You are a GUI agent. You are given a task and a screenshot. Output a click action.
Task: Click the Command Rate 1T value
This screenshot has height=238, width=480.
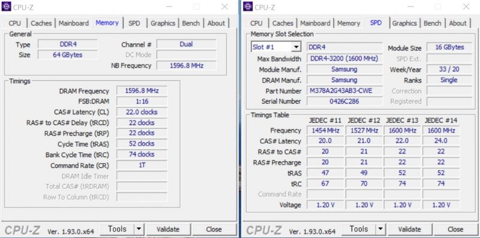(x=142, y=165)
